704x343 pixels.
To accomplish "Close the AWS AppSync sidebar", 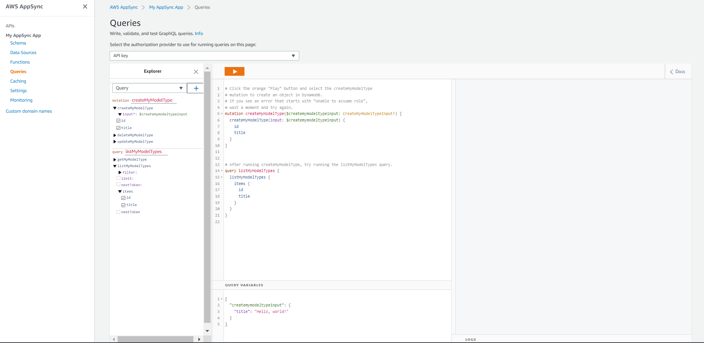I will [x=85, y=6].
